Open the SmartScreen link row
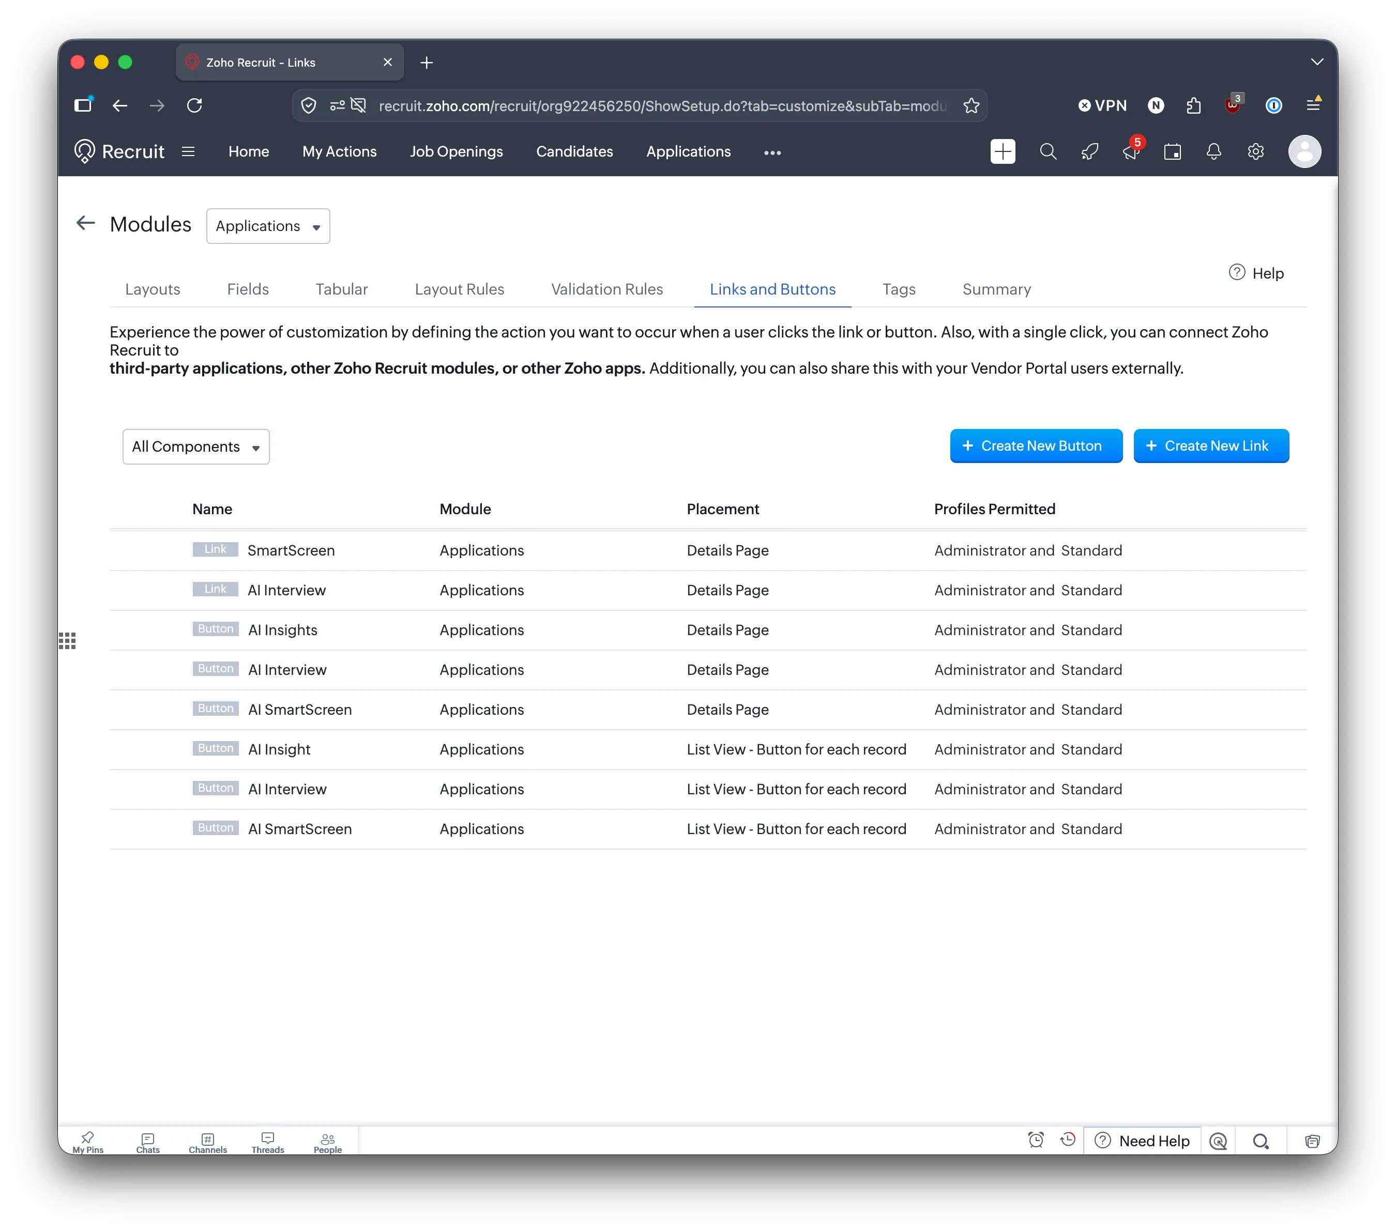 point(707,550)
